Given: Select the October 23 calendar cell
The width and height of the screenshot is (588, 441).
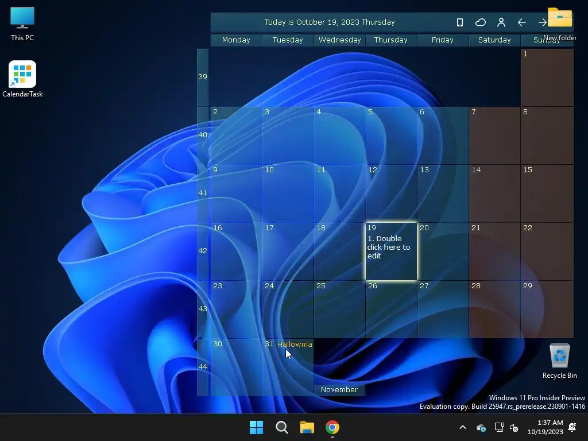Looking at the screenshot, I should (x=236, y=310).
